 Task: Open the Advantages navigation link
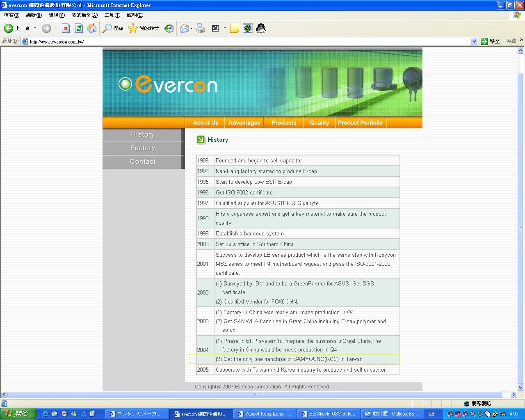coord(244,123)
